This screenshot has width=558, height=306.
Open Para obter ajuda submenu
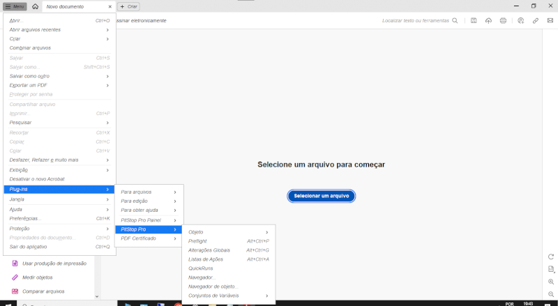click(x=149, y=210)
